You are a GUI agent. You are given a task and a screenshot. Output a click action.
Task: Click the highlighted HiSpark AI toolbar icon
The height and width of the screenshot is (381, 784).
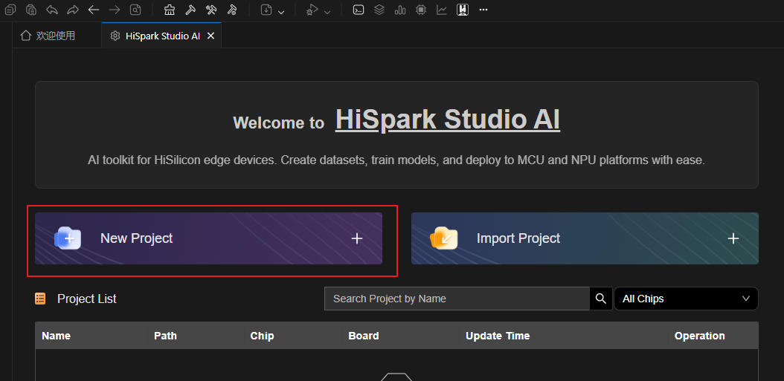pyautogui.click(x=463, y=10)
